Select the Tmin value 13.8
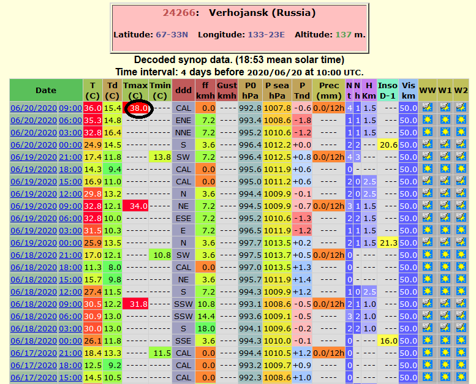 point(162,157)
